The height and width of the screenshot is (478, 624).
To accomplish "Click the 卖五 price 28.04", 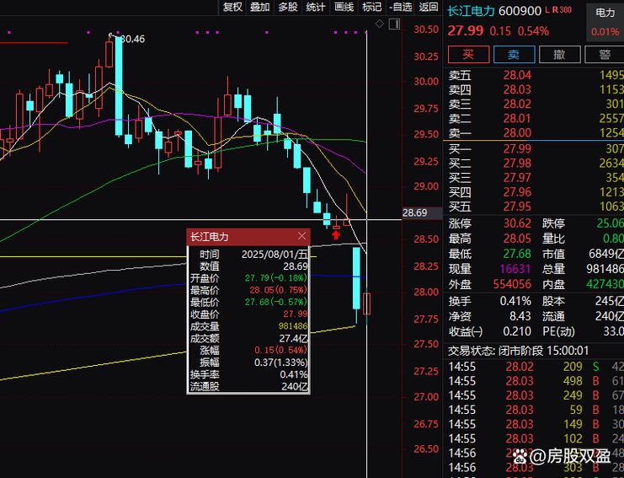I will click(517, 75).
